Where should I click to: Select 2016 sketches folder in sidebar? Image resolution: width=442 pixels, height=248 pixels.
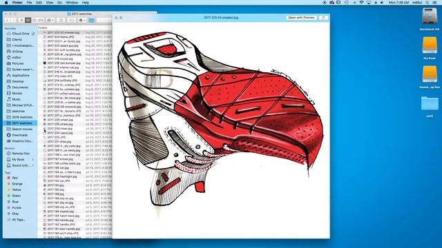pos(22,117)
